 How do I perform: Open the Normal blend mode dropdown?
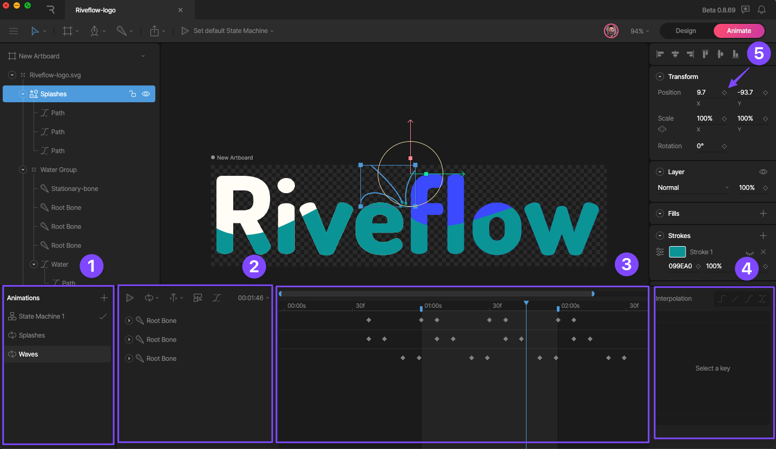693,188
